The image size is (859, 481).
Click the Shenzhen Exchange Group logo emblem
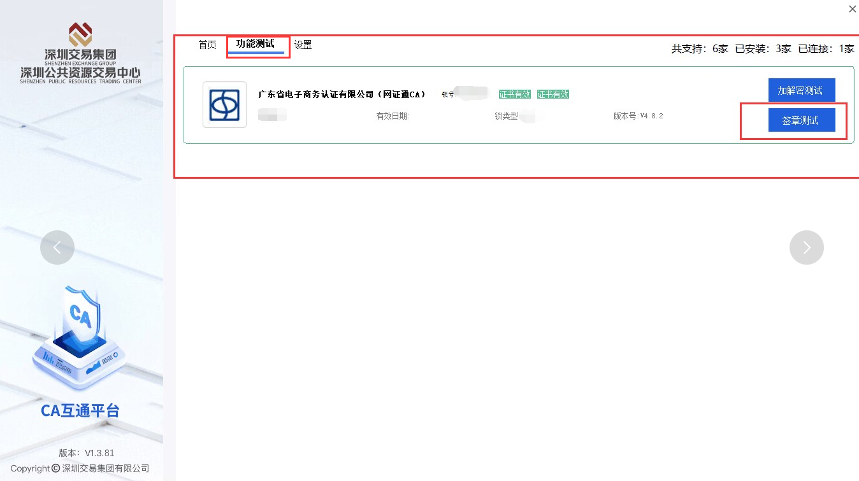80,34
